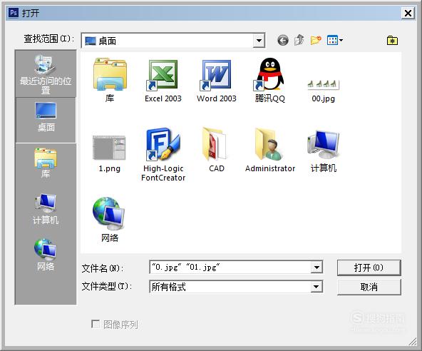The width and height of the screenshot is (422, 351).
Task: Click the 取消 cancel button
Action: coord(369,287)
